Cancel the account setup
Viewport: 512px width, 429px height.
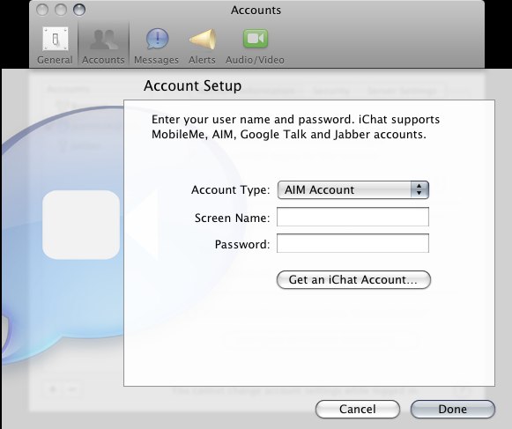pyautogui.click(x=358, y=409)
